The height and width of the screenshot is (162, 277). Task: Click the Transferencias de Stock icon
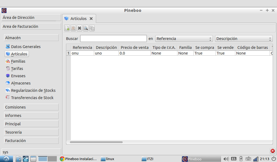click(8, 97)
